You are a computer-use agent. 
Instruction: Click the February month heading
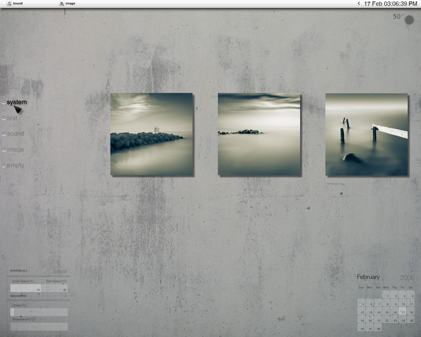[x=368, y=277]
